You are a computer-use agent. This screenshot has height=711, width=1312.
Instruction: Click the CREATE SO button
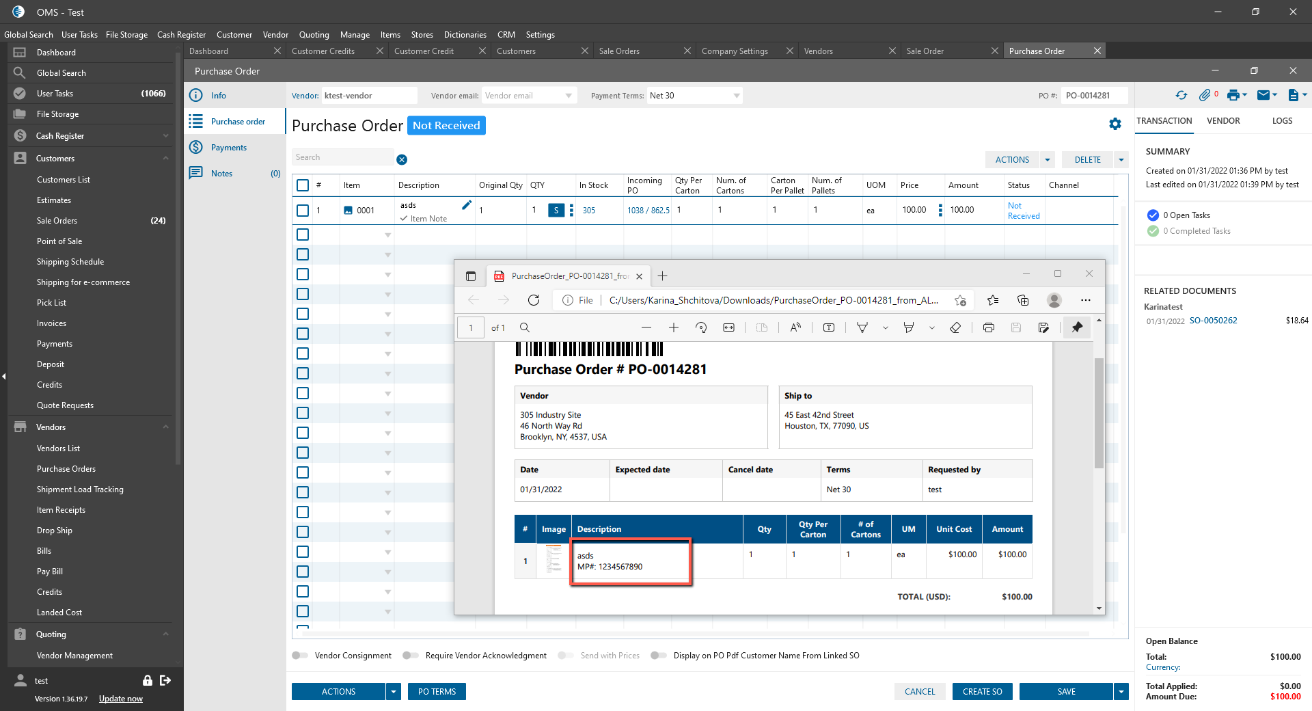[x=982, y=692]
